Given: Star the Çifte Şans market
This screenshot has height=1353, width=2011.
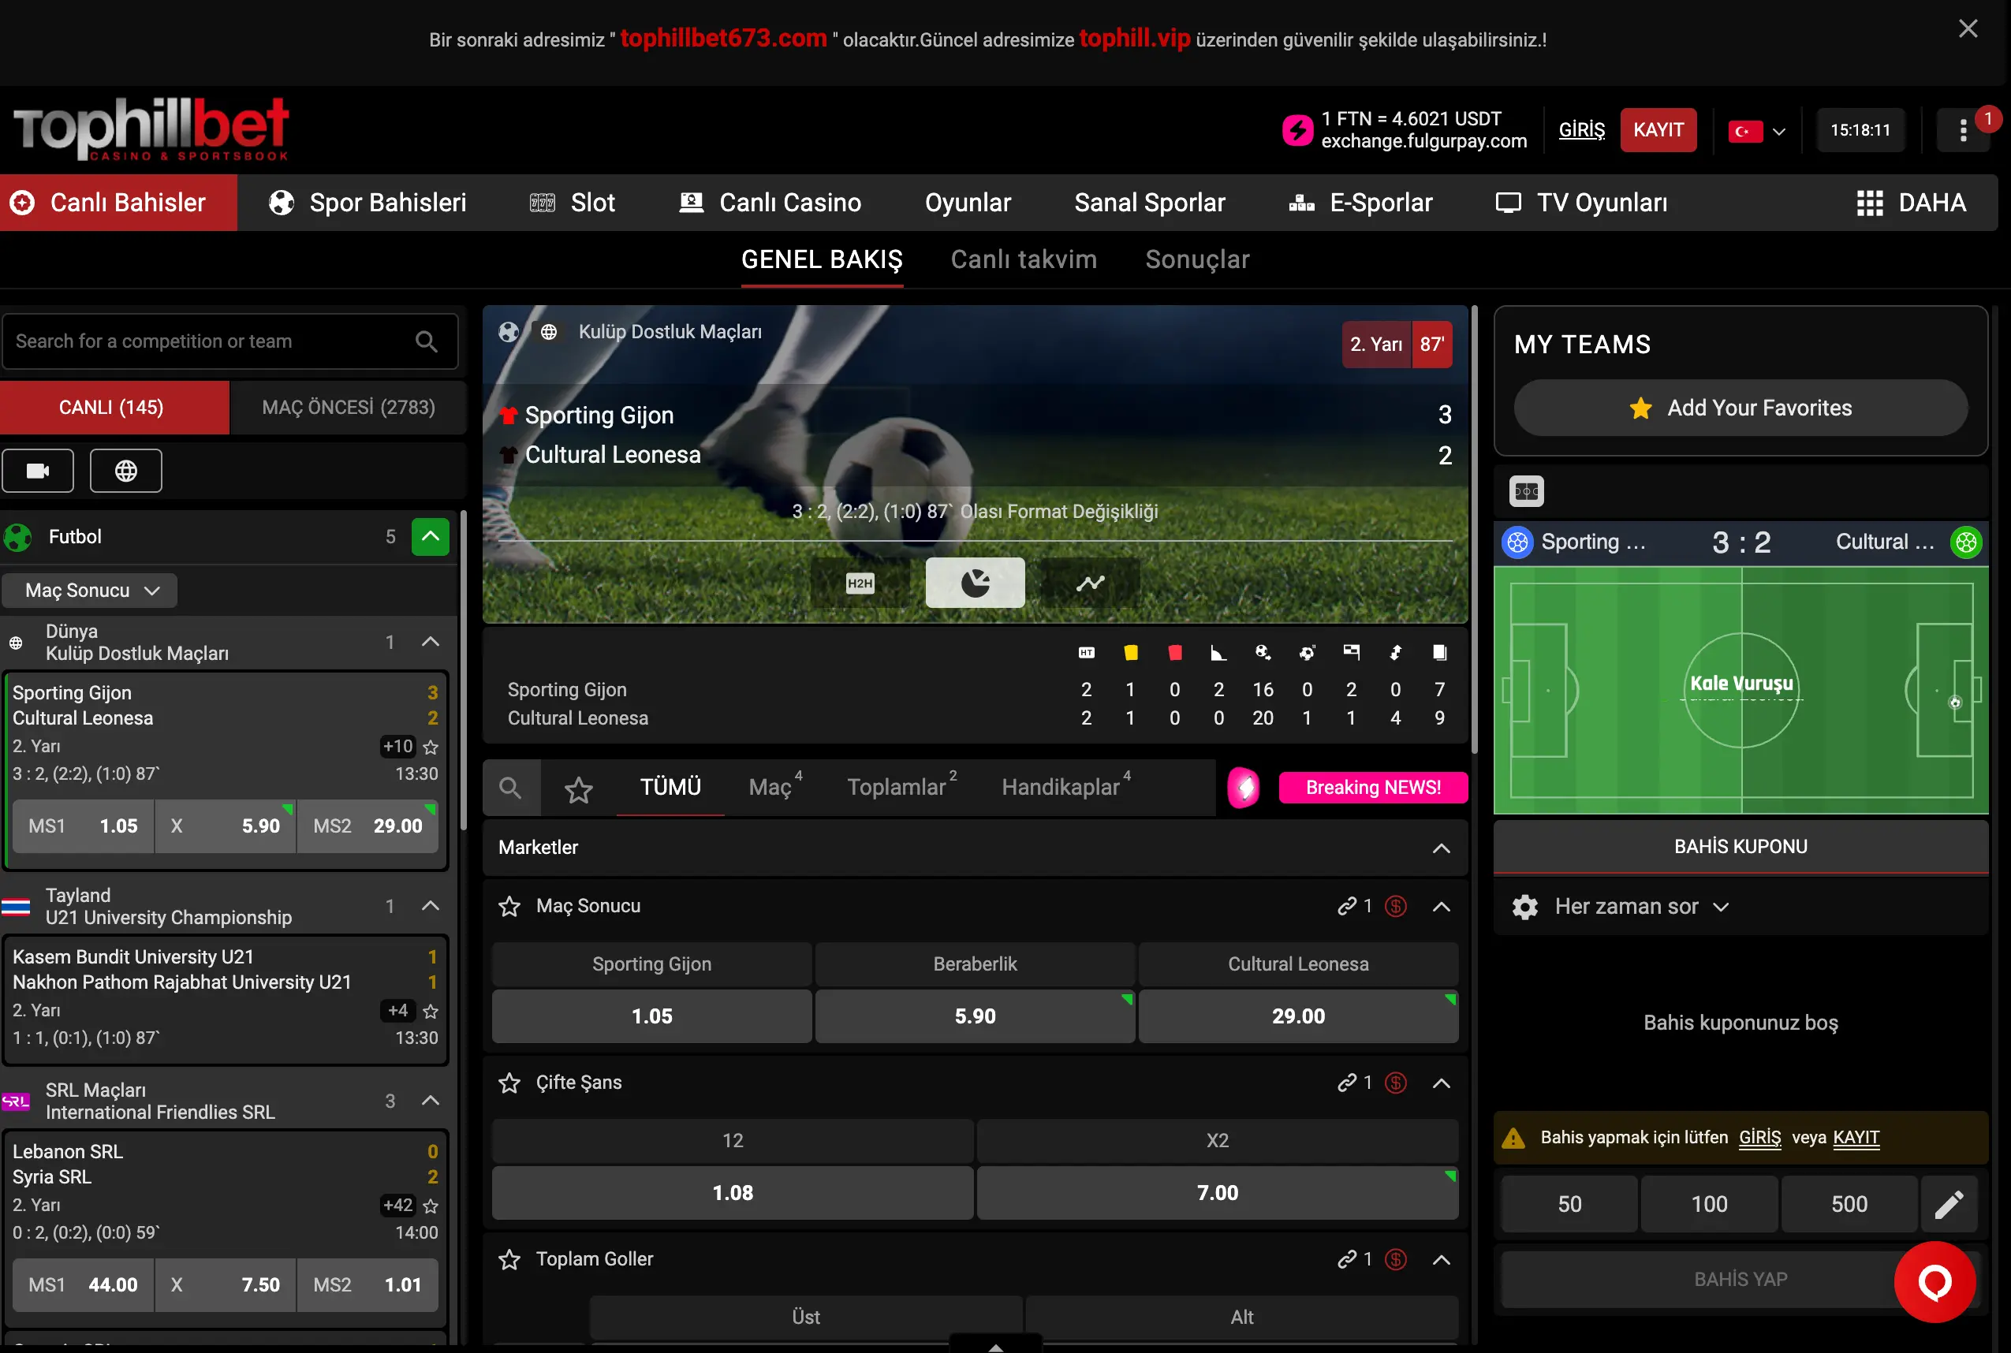Looking at the screenshot, I should (509, 1084).
